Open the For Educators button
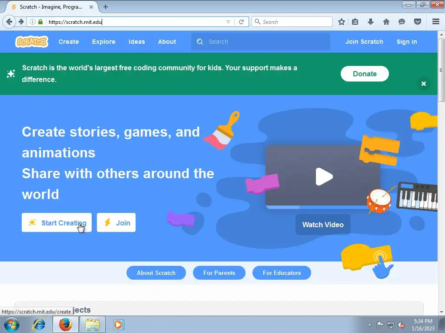This screenshot has width=445, height=333. click(282, 273)
